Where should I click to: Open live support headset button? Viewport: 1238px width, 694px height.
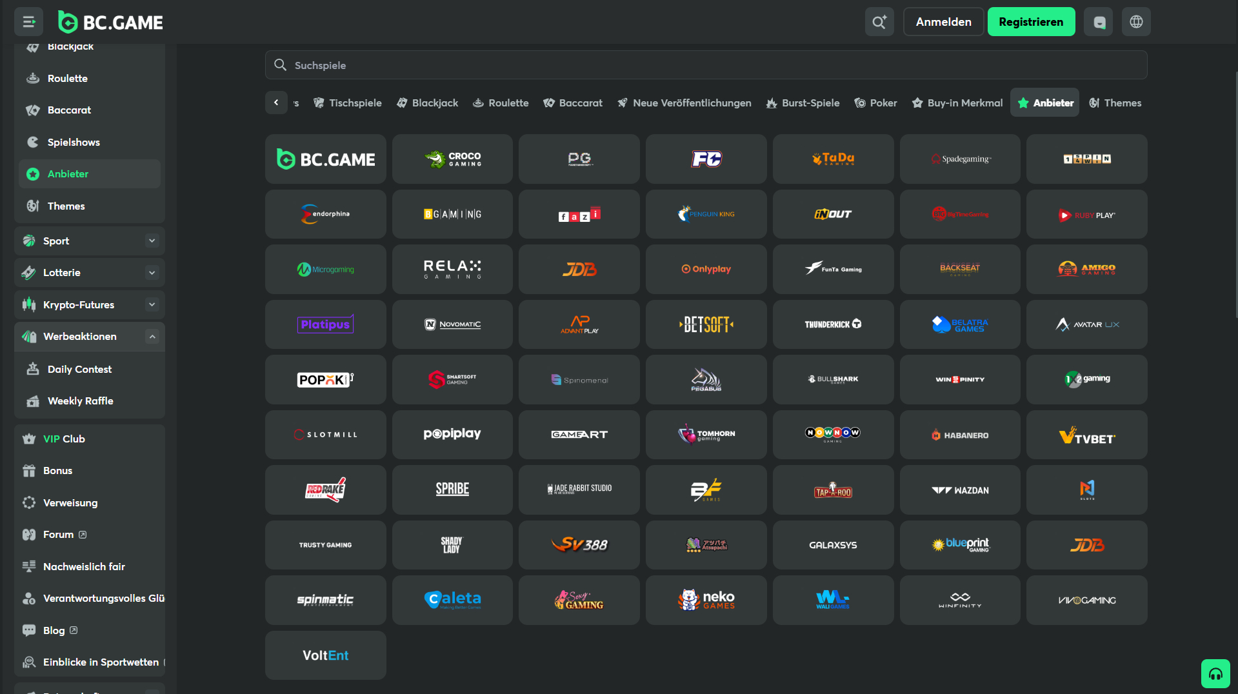coord(1215,674)
